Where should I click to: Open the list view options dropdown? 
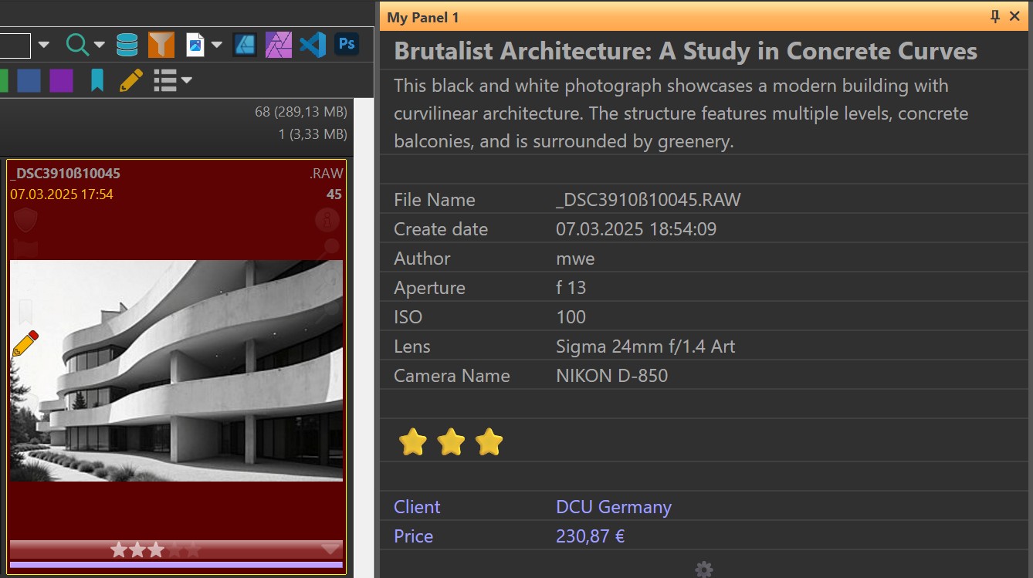pyautogui.click(x=186, y=80)
